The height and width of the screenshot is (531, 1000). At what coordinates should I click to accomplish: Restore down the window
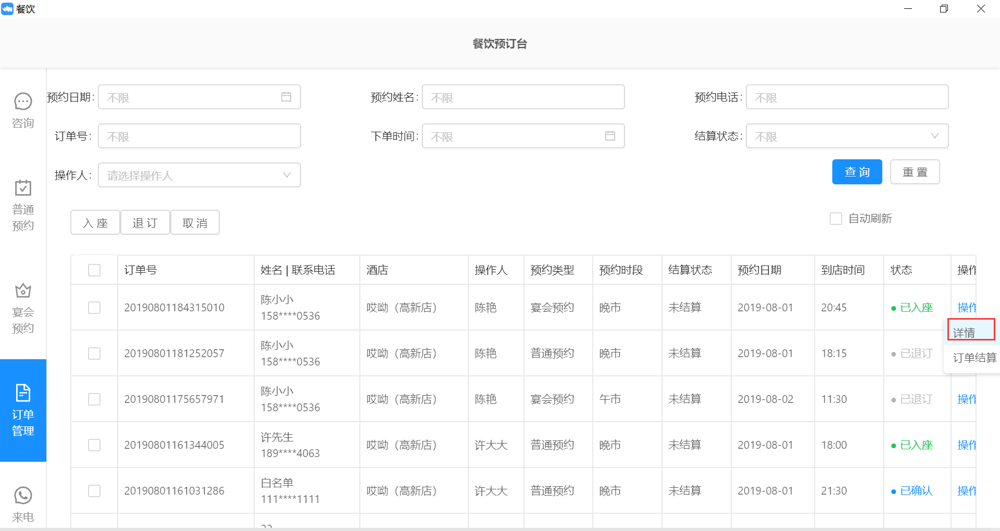tap(944, 9)
